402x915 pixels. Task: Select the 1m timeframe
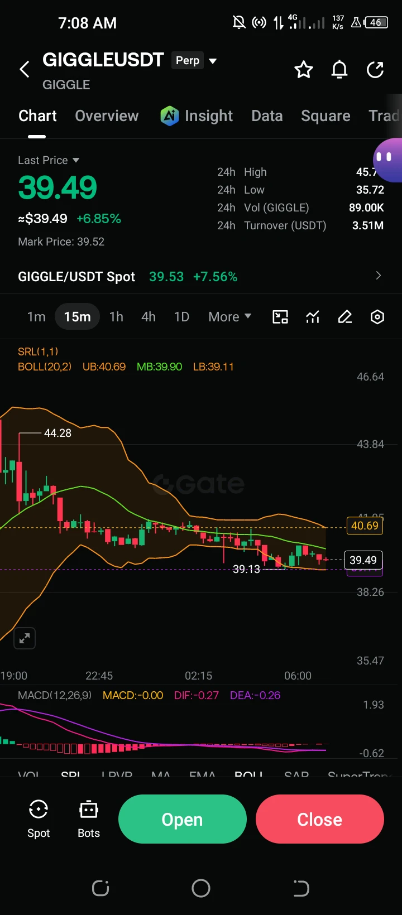[x=36, y=317]
